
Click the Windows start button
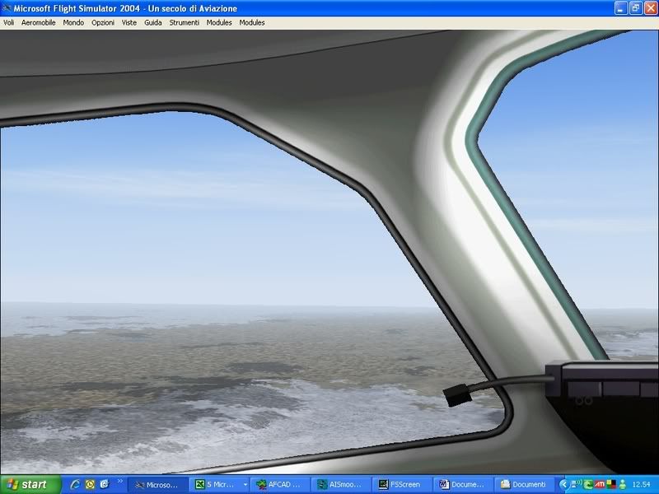(30, 484)
